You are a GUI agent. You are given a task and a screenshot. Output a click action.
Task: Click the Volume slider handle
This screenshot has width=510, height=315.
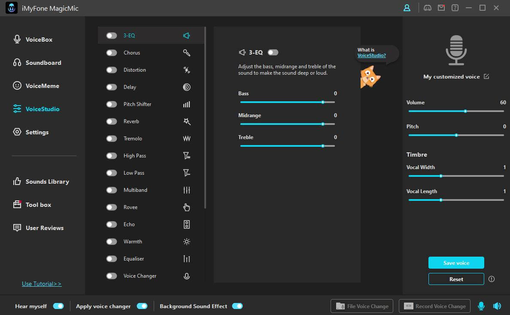tap(465, 111)
